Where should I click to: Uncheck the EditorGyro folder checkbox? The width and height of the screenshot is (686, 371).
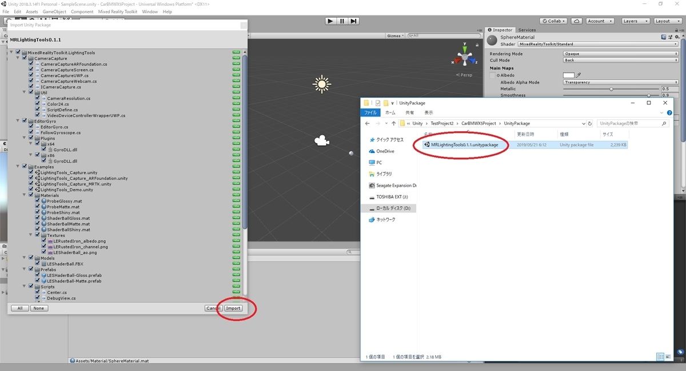click(x=25, y=121)
